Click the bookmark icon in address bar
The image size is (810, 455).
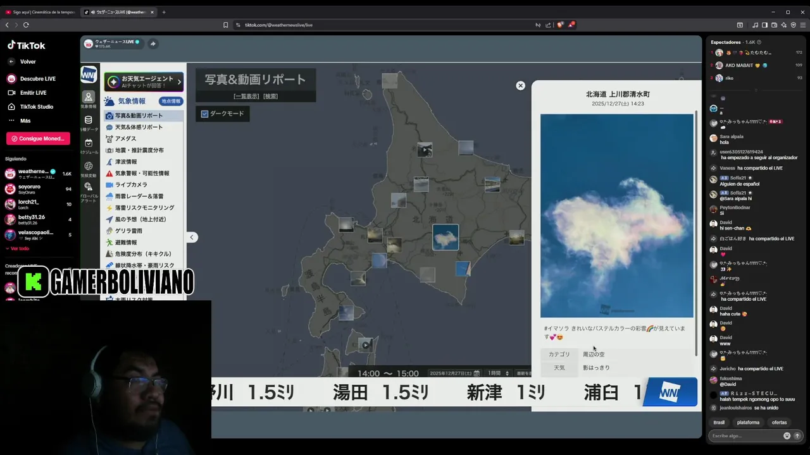[x=225, y=25]
